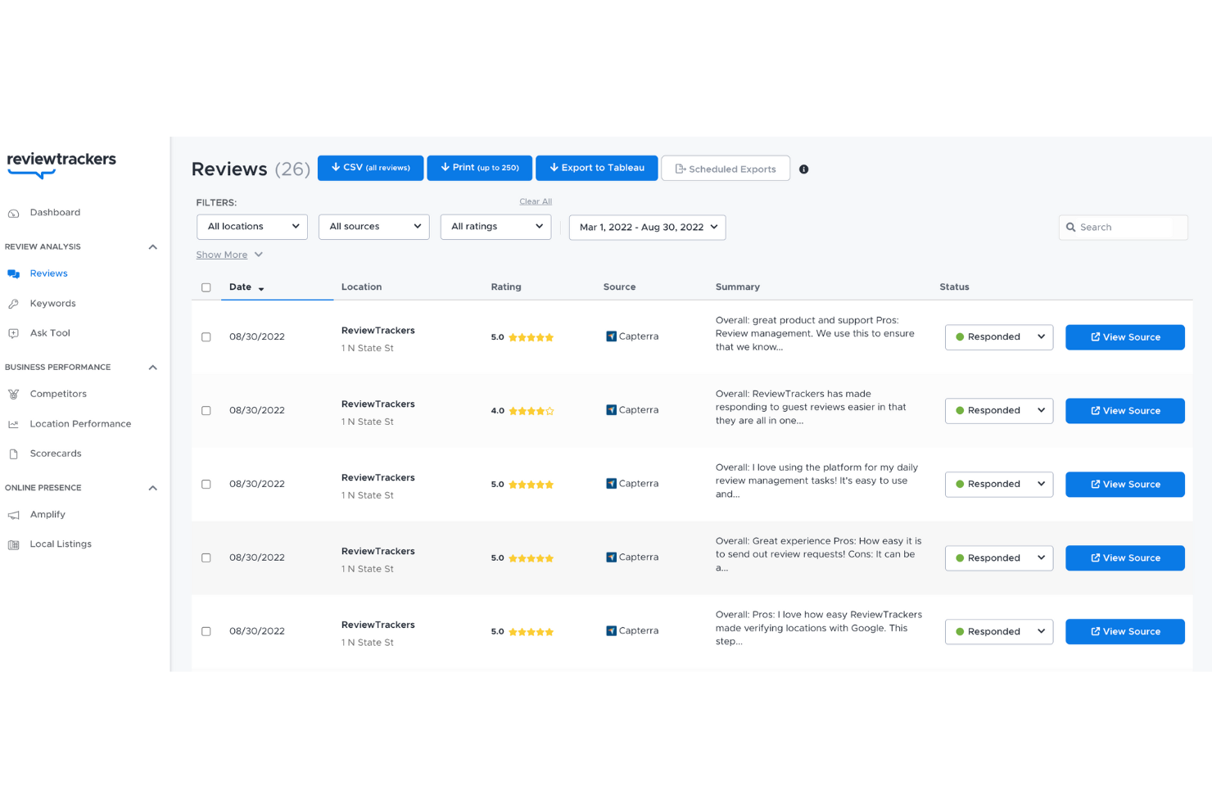Collapse the Business Performance section
Screen dimensions: 1212x808
click(152, 368)
